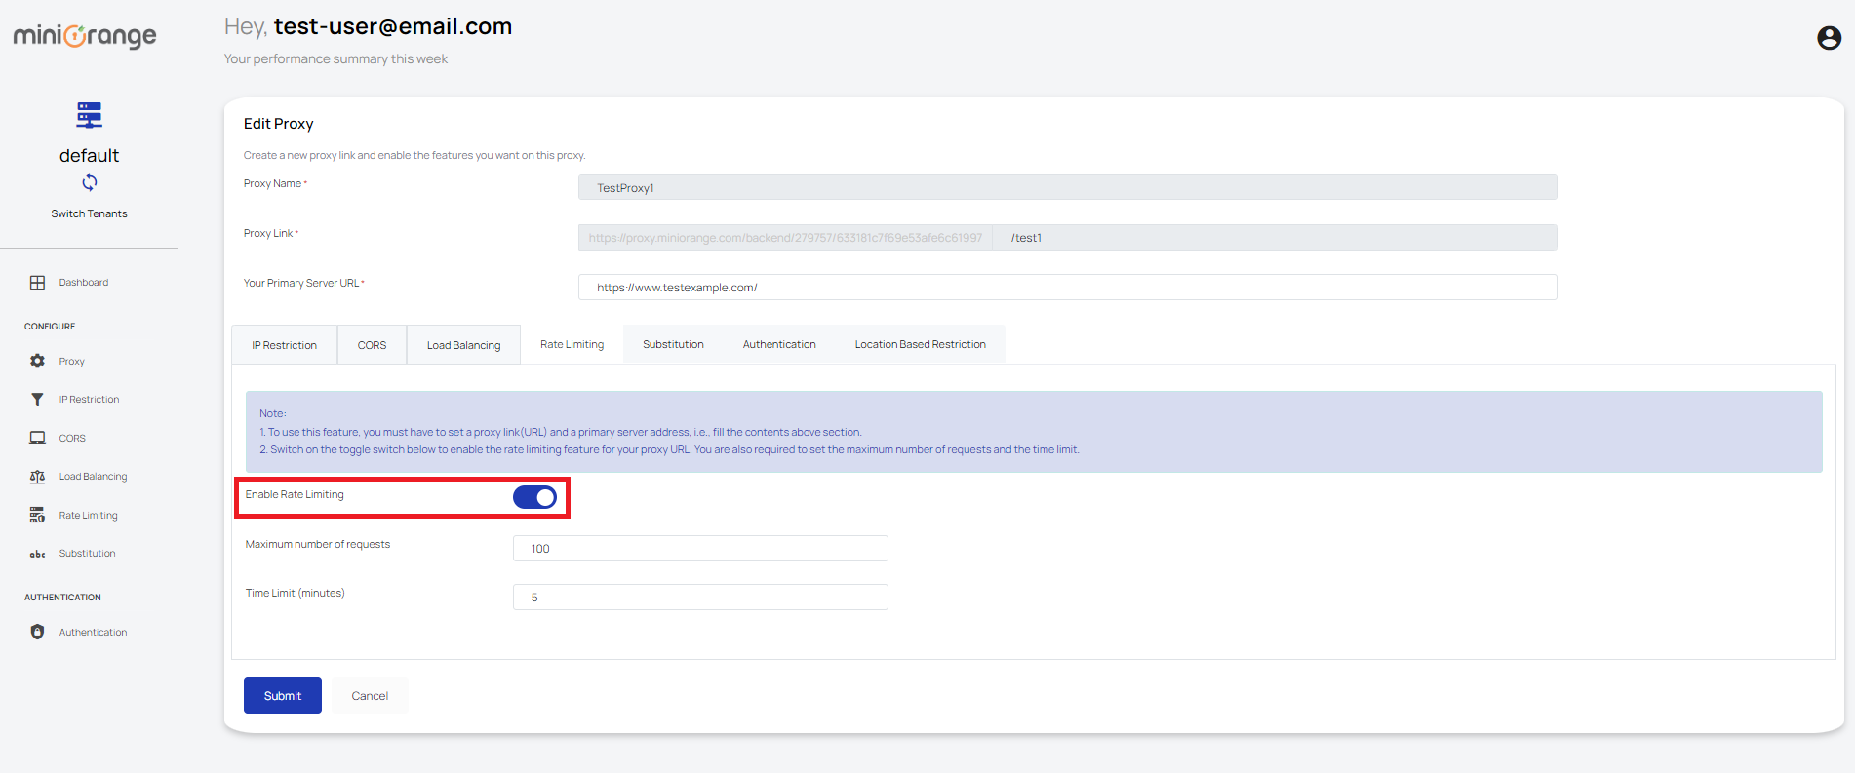Click the 'Enable Rate Limiting' label
The width and height of the screenshot is (1855, 773).
click(x=295, y=495)
